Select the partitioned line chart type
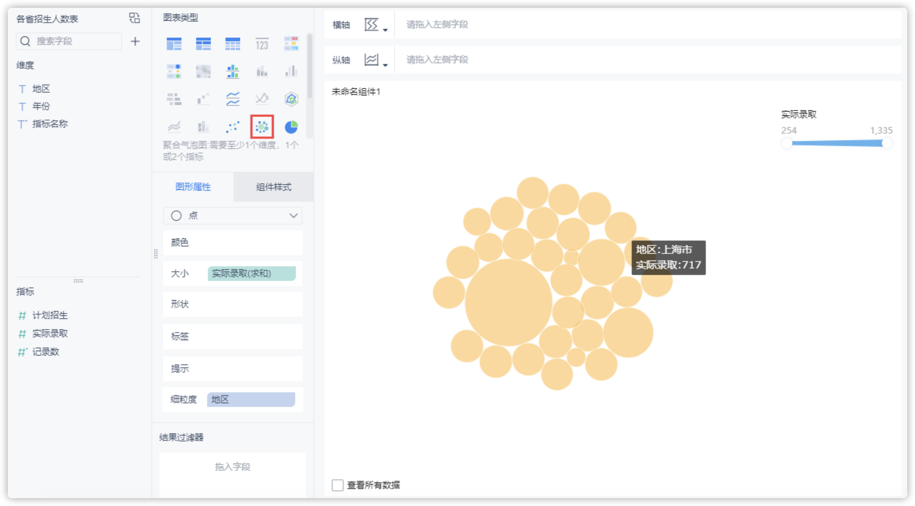This screenshot has width=915, height=506. pyautogui.click(x=232, y=99)
